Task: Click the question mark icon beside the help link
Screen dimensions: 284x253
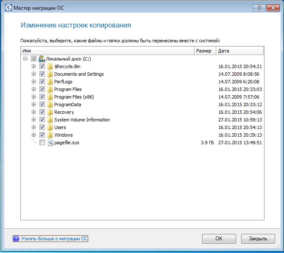Action: 16,239
